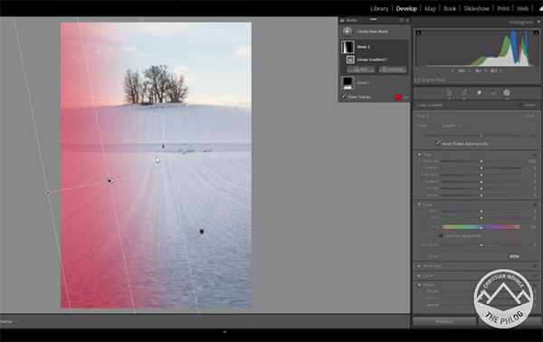Select the Edit sliders tool icon

coord(449,93)
